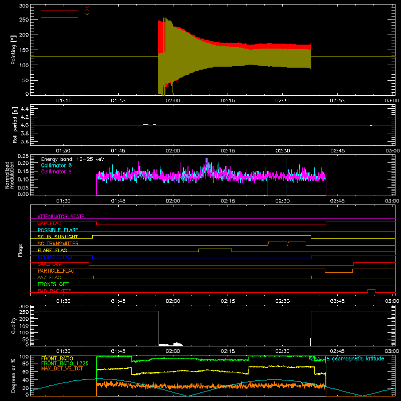
Task: Click the '01:30' tick under the Pointing plot
Action: tap(63, 101)
